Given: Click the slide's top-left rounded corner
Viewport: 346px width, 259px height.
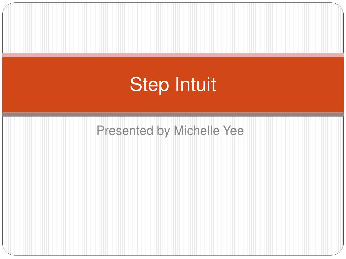Looking at the screenshot, I should coord(7,7).
